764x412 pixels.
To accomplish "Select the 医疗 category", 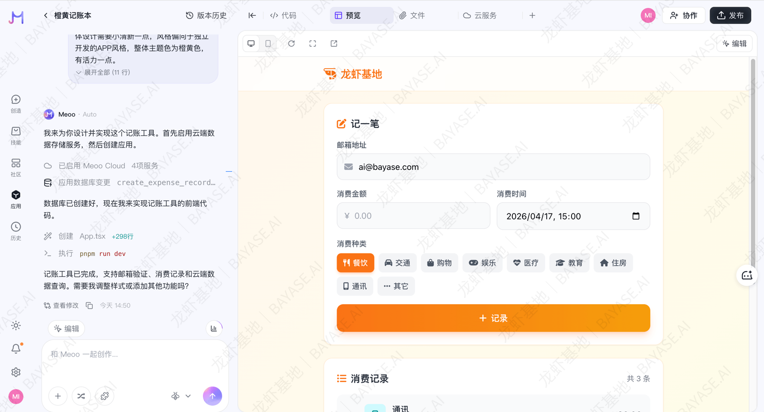I will pyautogui.click(x=526, y=263).
